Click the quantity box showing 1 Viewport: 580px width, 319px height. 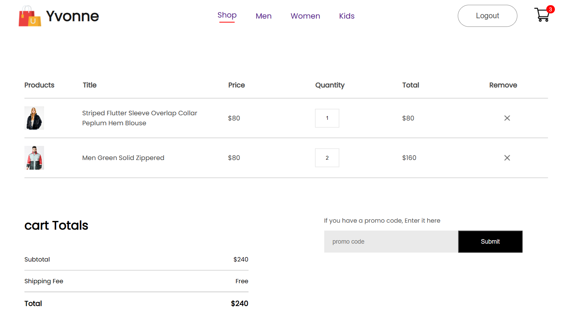327,118
